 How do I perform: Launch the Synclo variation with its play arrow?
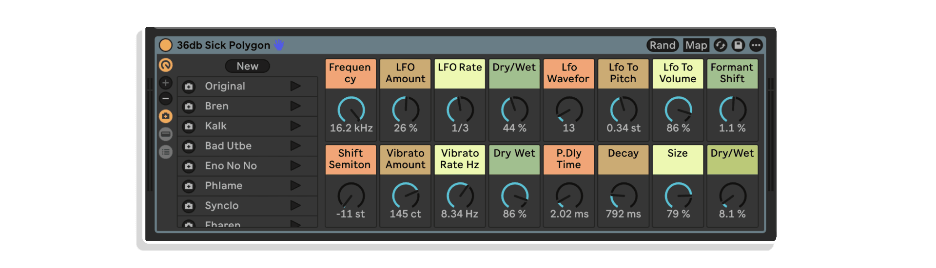point(295,206)
